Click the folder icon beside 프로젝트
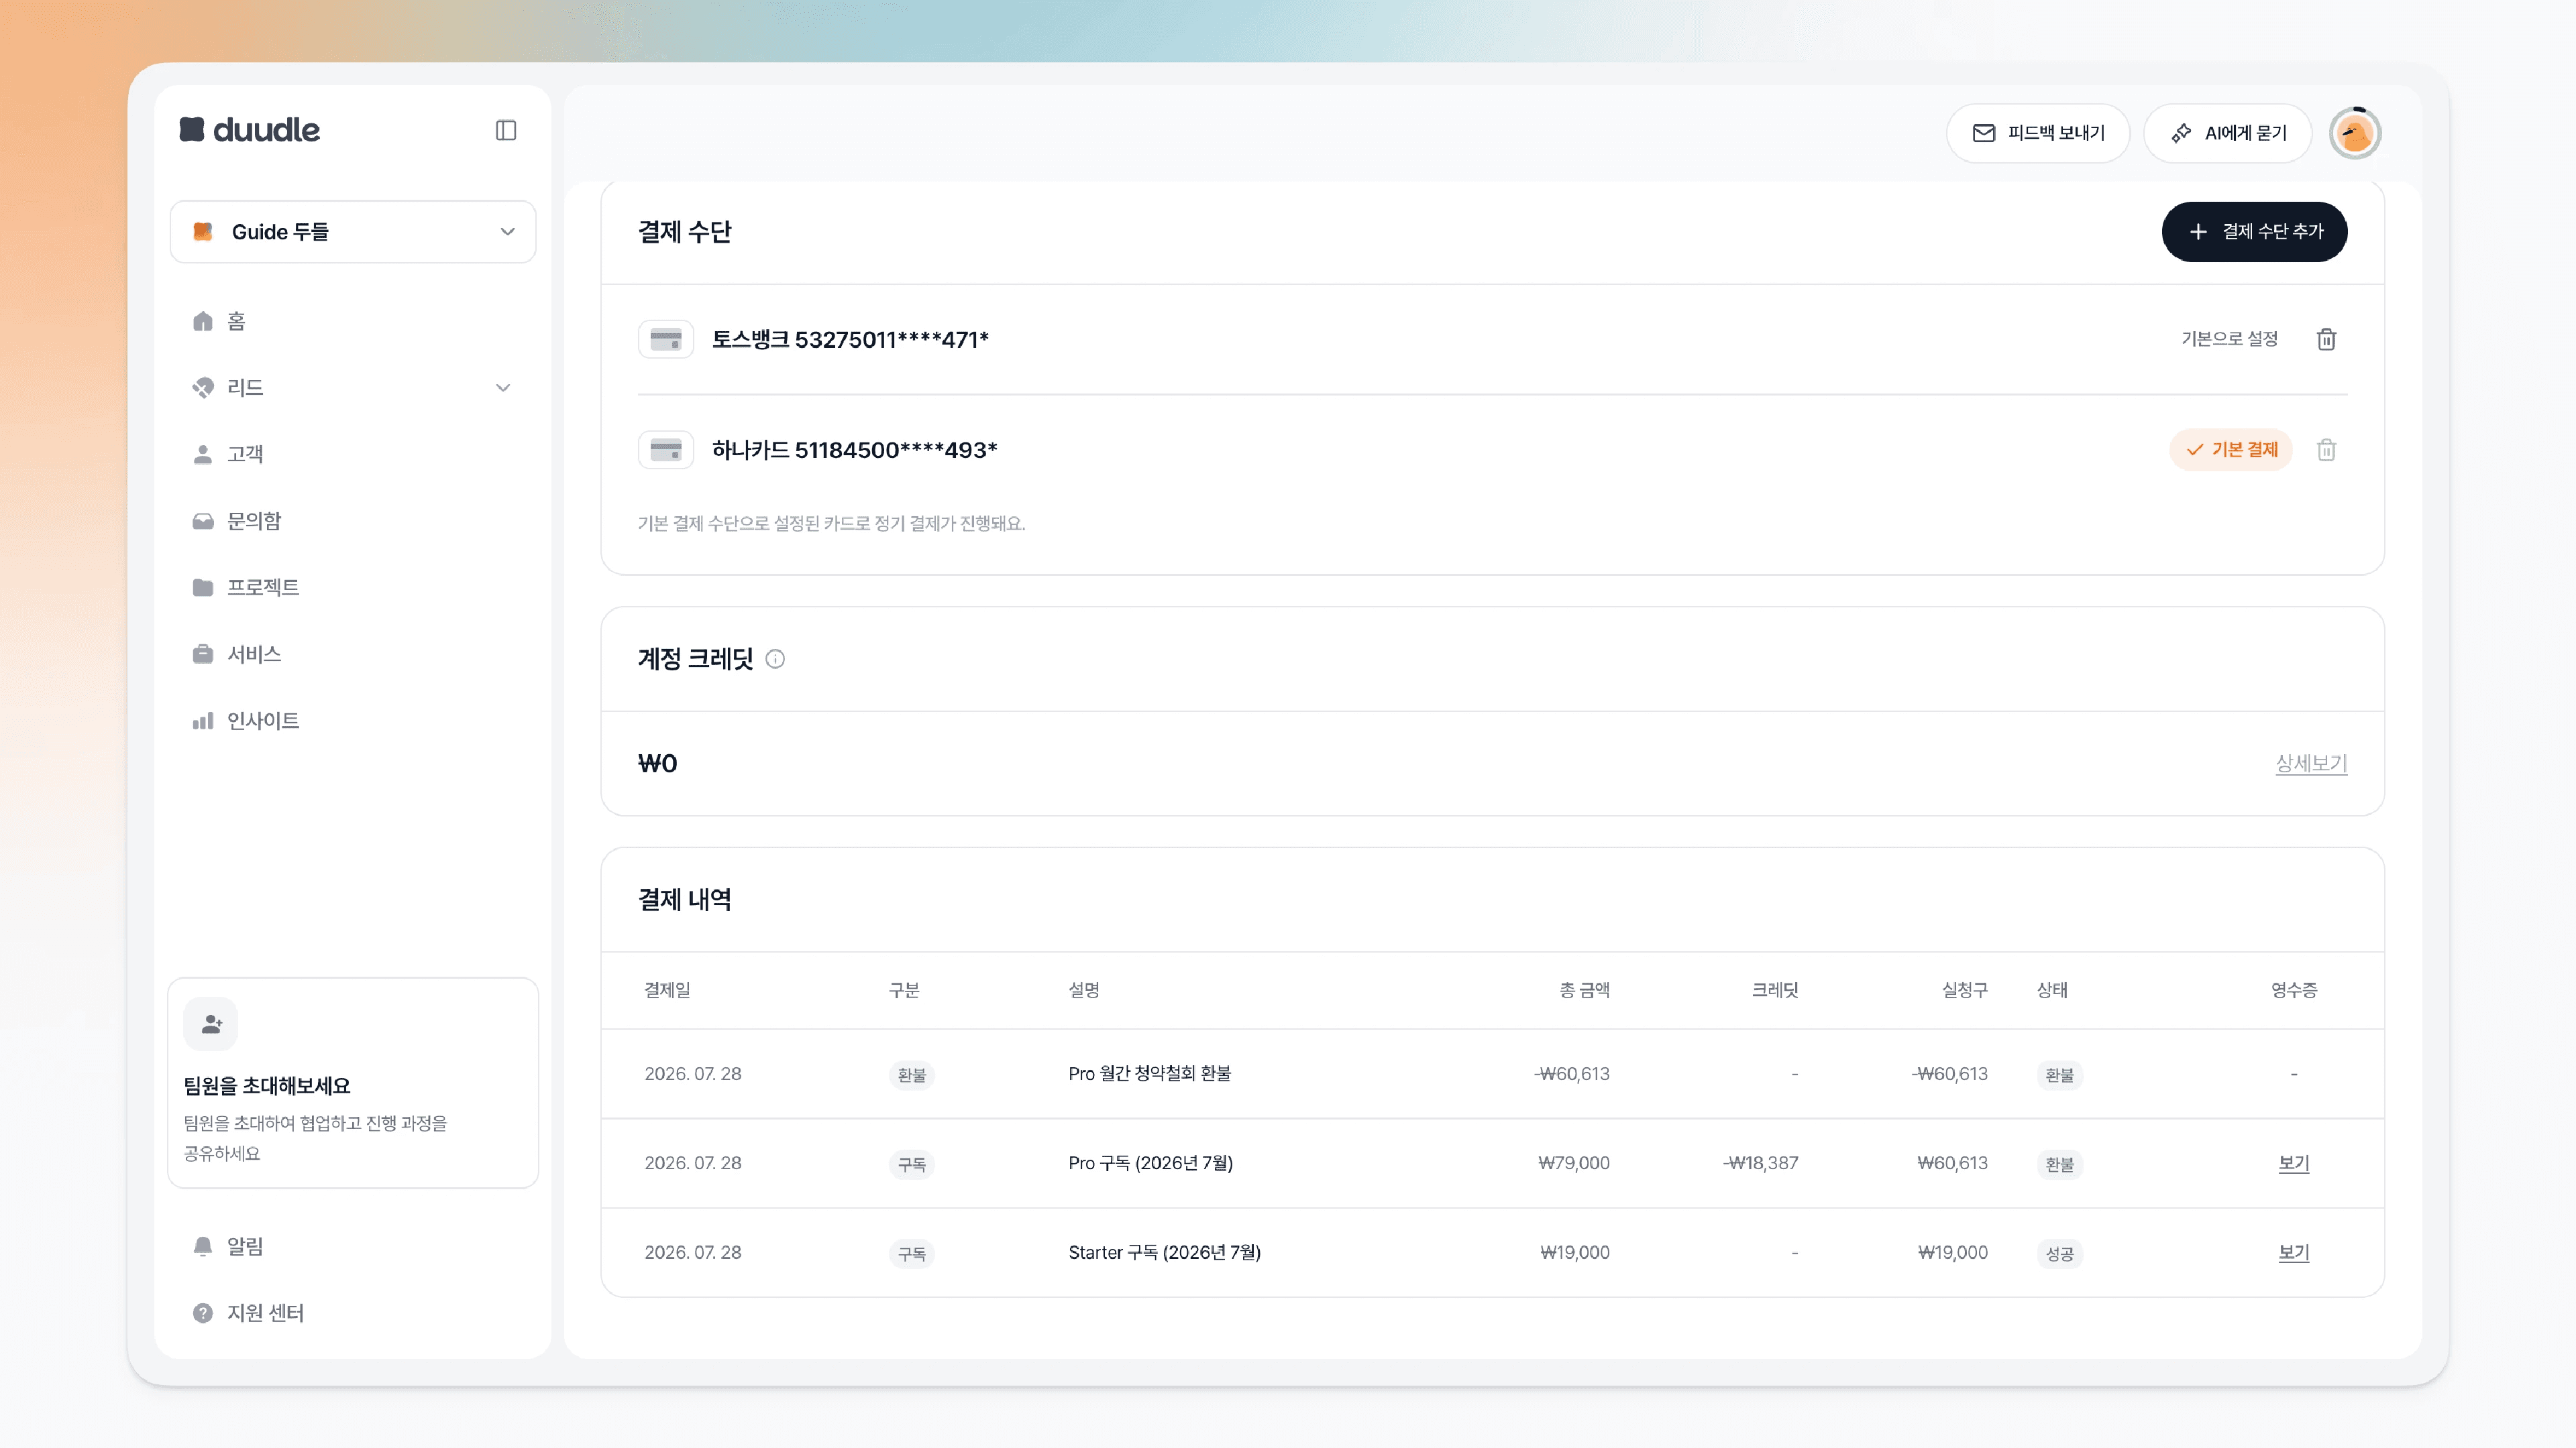The height and width of the screenshot is (1448, 2576). click(203, 588)
